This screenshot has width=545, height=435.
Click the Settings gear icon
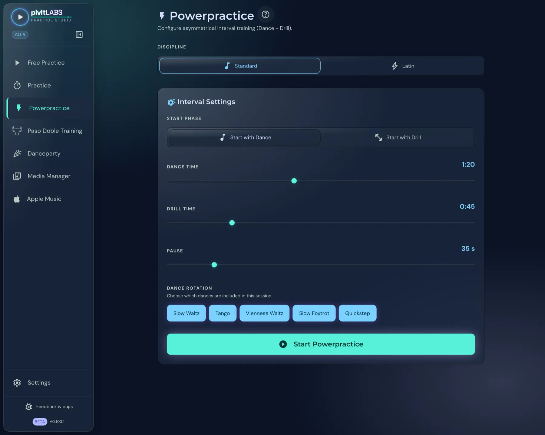(x=17, y=383)
